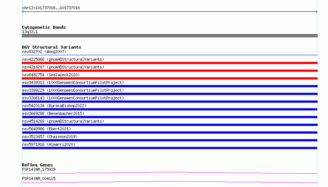Click the nsv832702 (Wong2007) label

click(44, 52)
